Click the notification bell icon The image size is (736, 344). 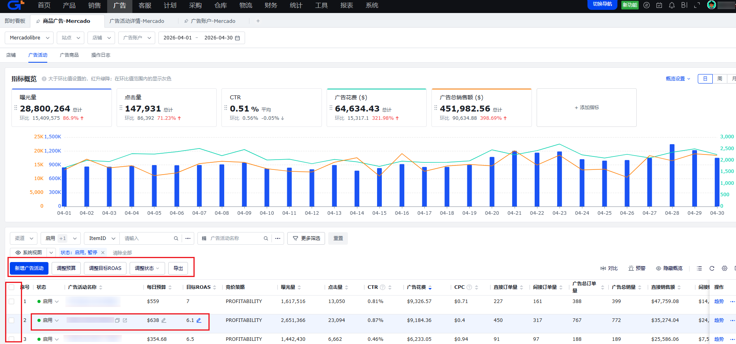coord(672,5)
